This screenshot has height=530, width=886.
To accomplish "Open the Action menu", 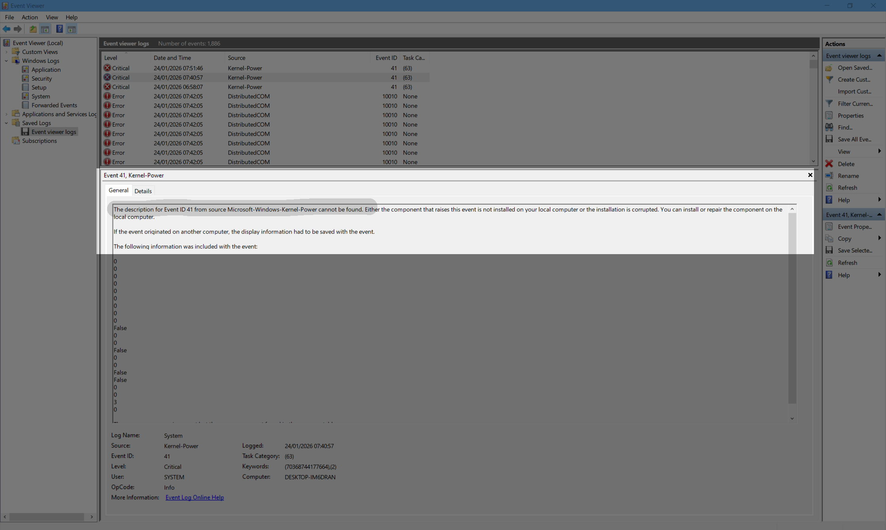I will pyautogui.click(x=30, y=17).
